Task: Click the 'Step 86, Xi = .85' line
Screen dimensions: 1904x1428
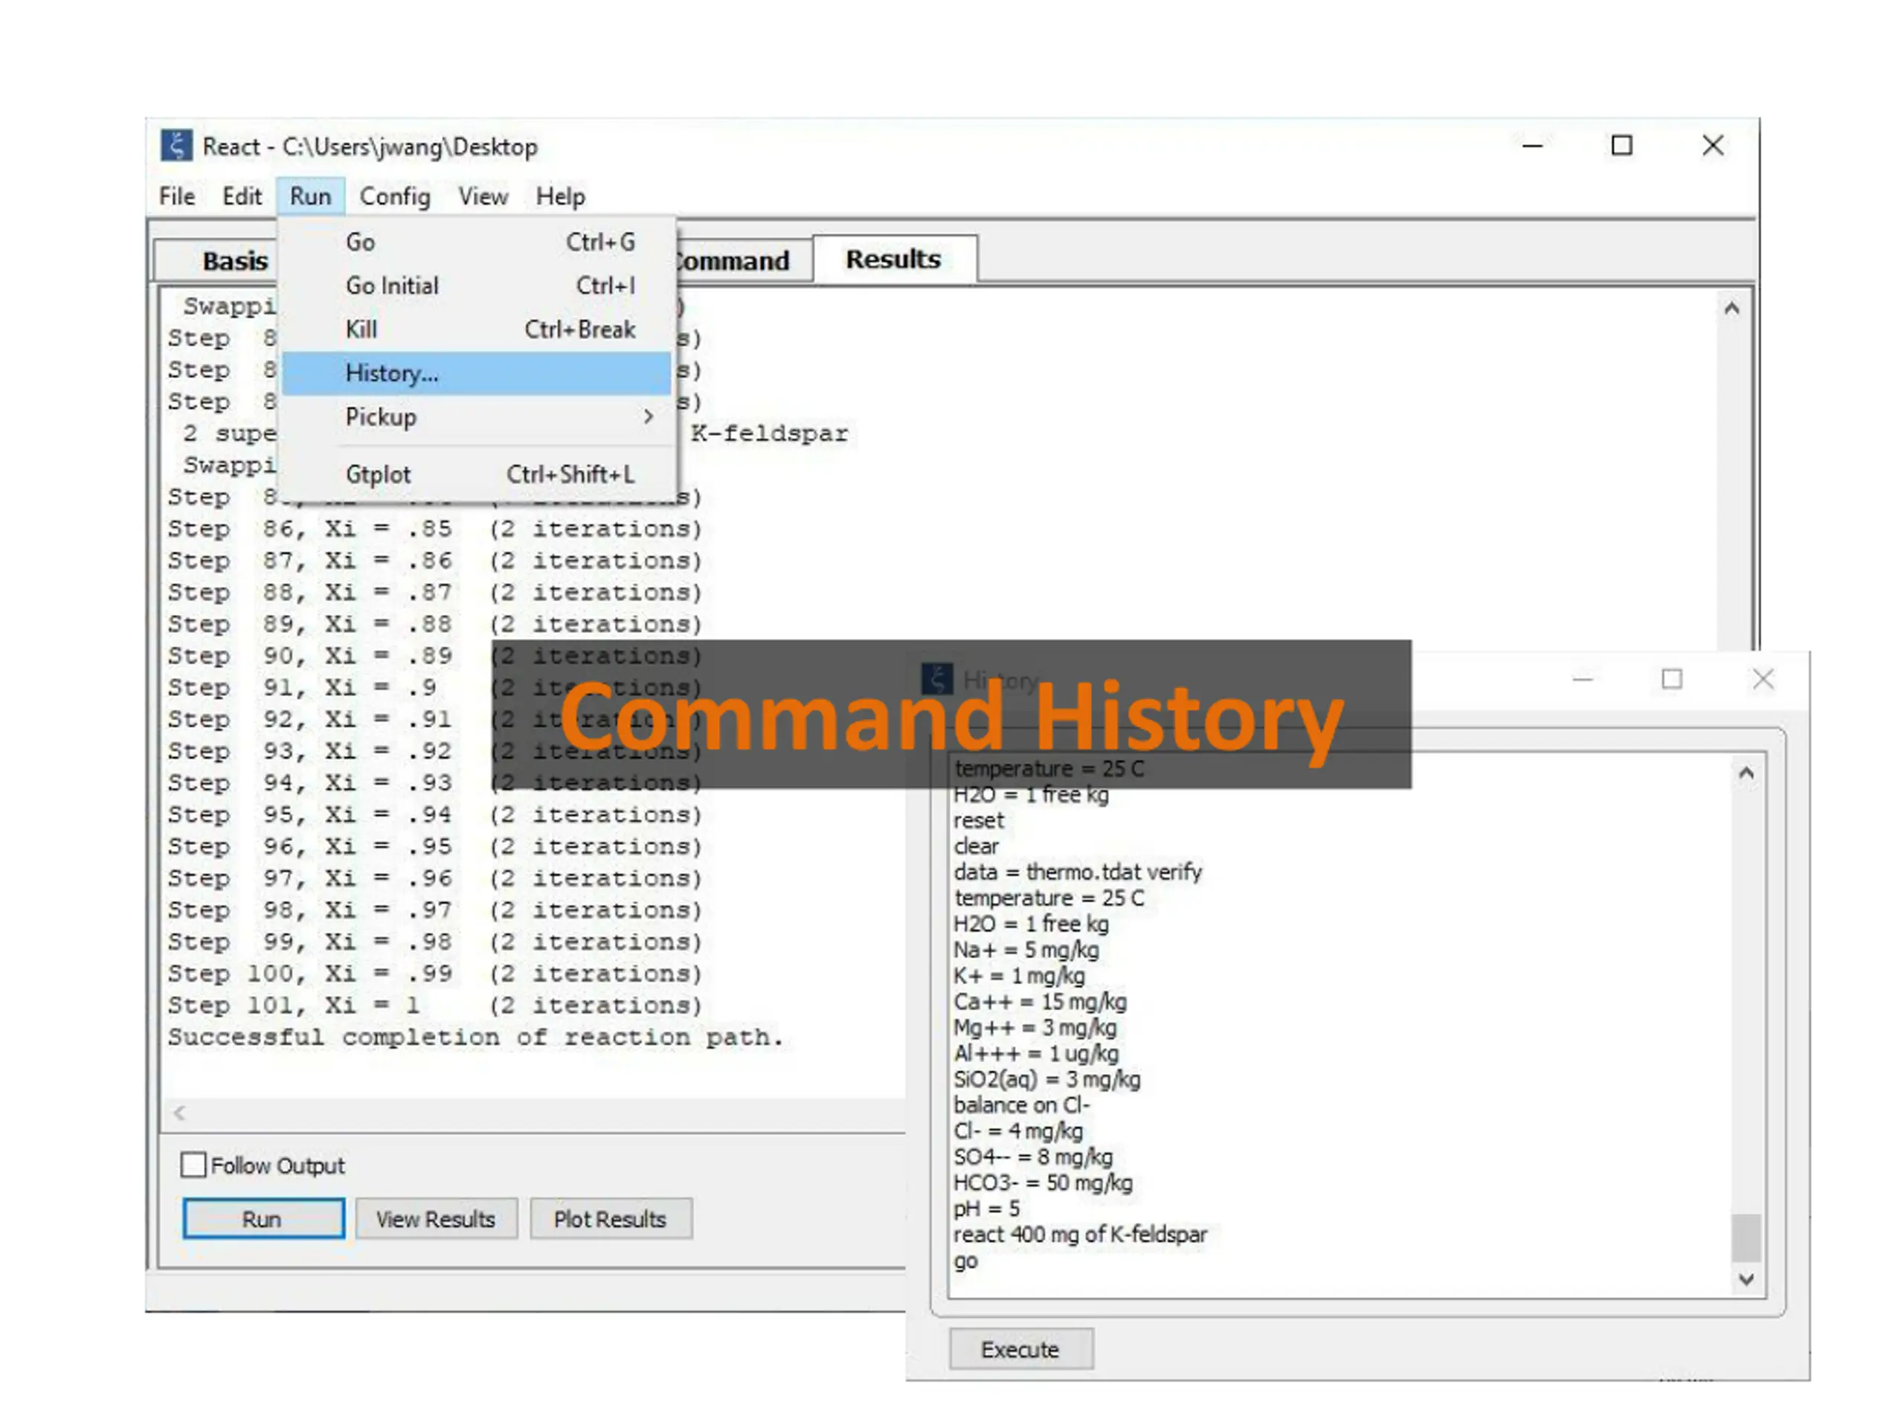Action: point(436,529)
